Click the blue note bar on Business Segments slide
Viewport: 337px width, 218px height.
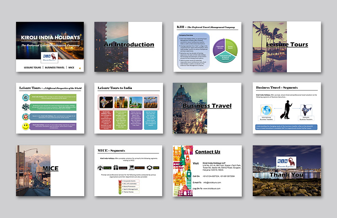[286, 127]
